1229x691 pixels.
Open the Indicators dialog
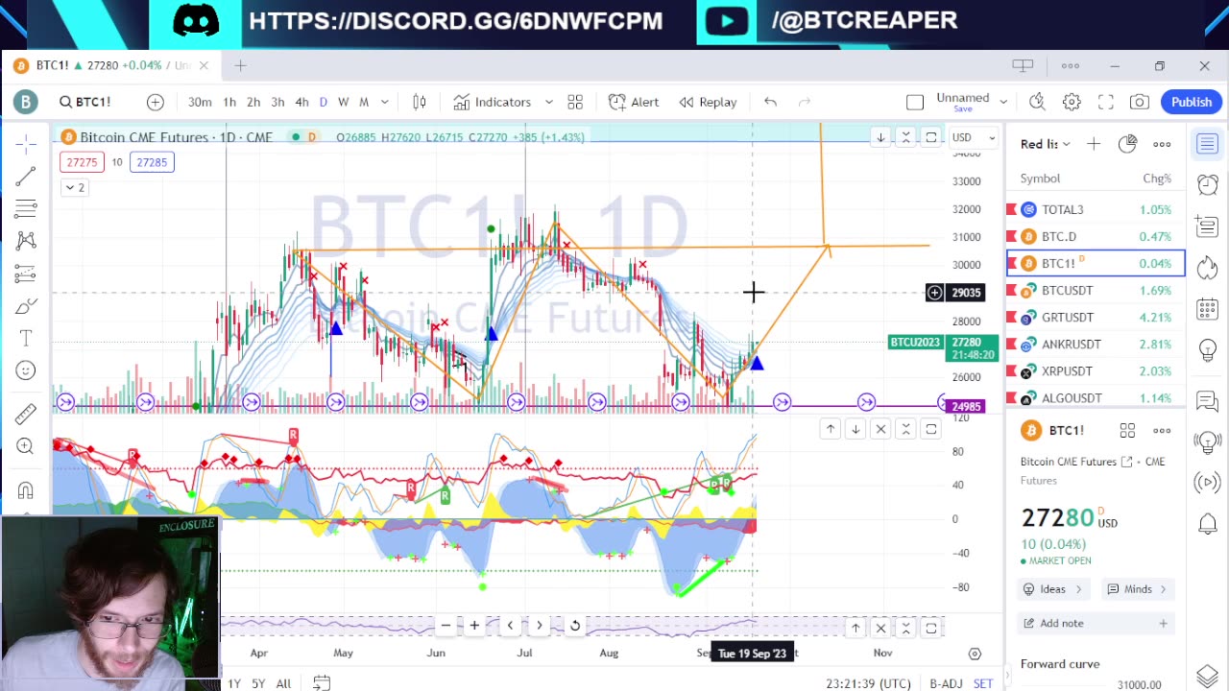click(492, 102)
